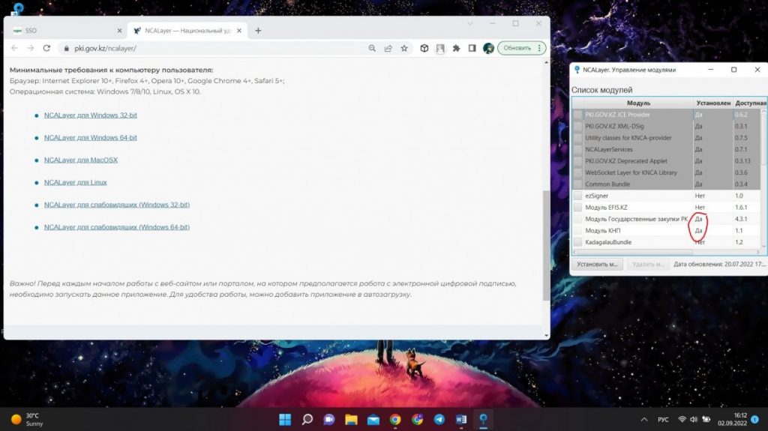
Task: Click the Установить м... button
Action: point(596,264)
